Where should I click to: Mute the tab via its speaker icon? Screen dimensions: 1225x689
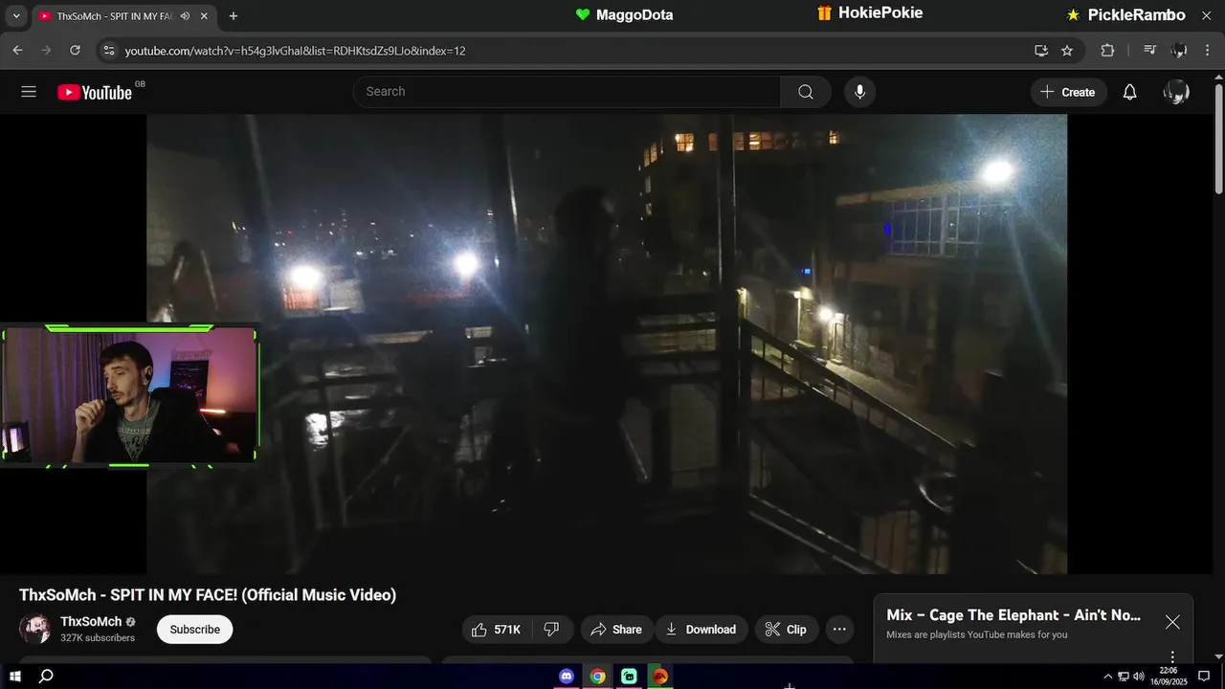coord(185,16)
